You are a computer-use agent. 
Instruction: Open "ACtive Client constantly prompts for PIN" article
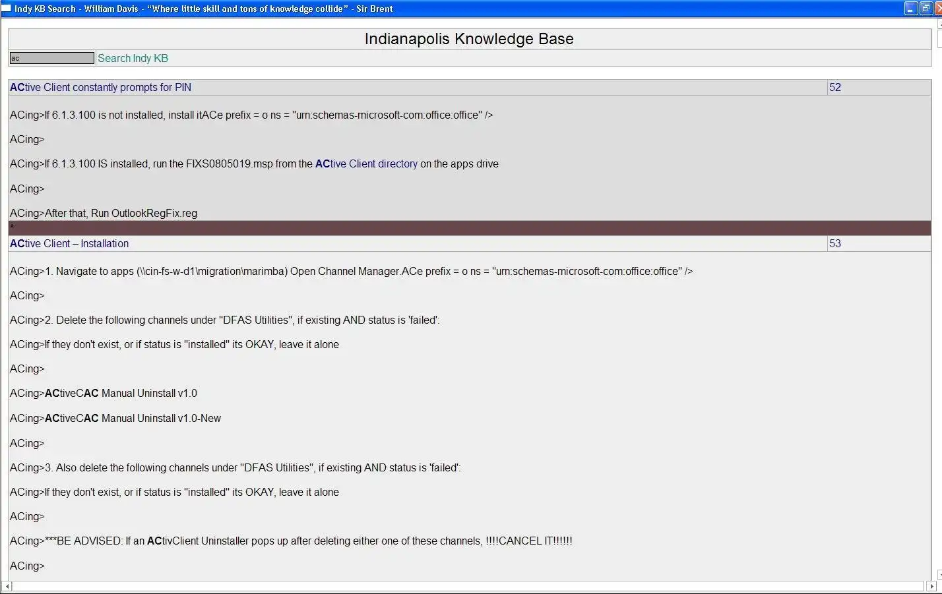tap(100, 87)
